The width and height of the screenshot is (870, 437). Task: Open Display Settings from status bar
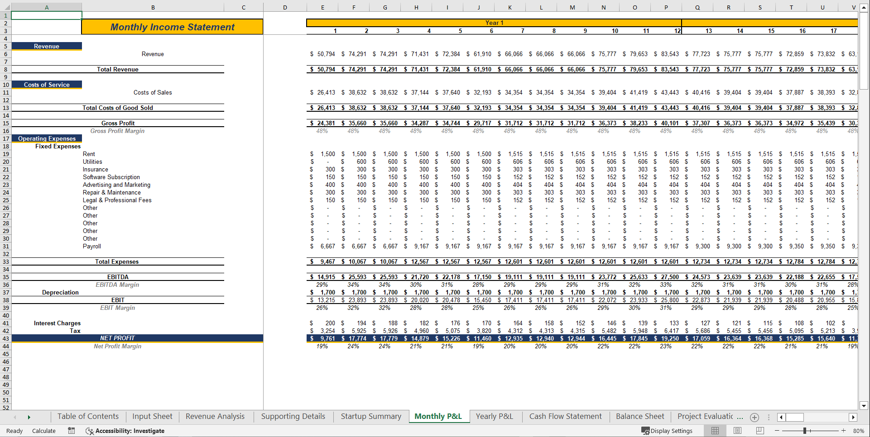[x=668, y=431]
